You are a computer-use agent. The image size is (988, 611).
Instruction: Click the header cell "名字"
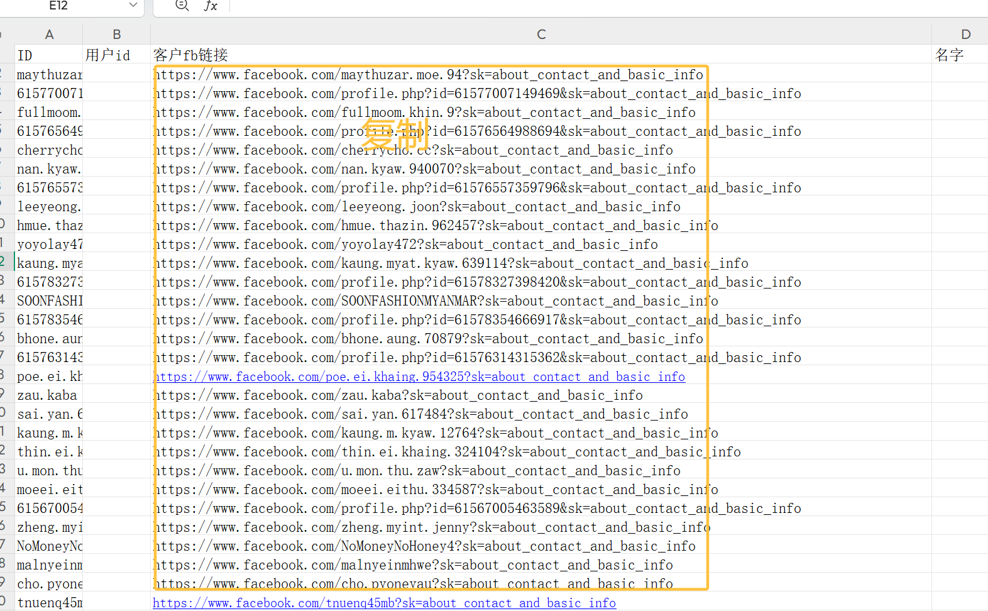pos(960,55)
